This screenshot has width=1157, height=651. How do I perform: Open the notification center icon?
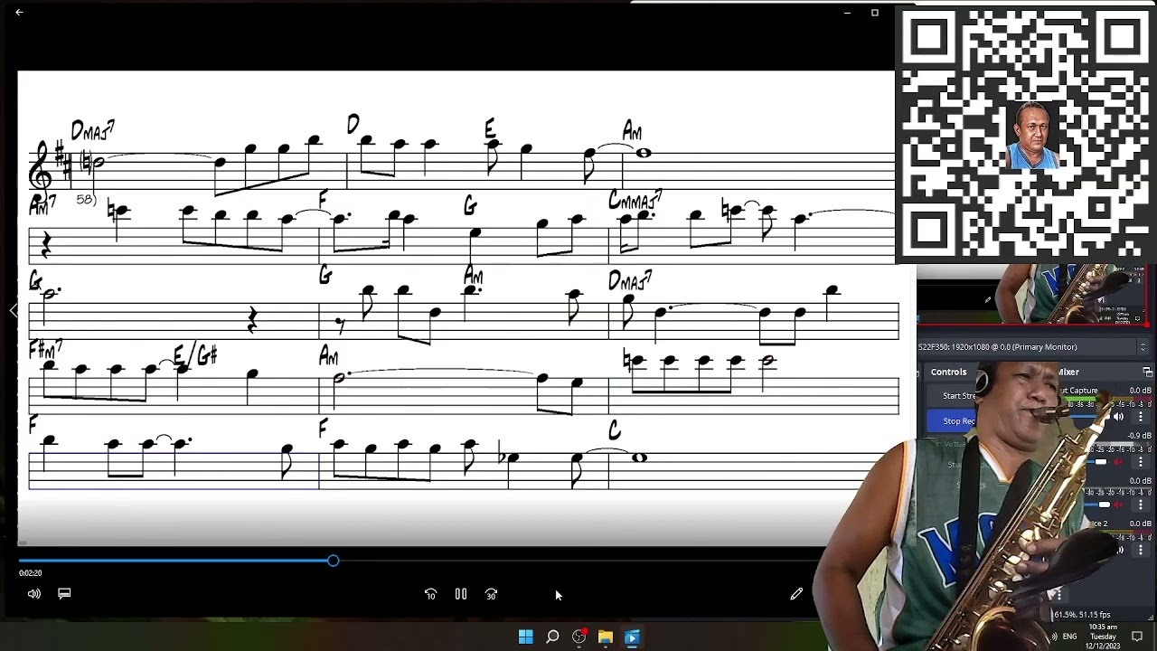(1137, 637)
